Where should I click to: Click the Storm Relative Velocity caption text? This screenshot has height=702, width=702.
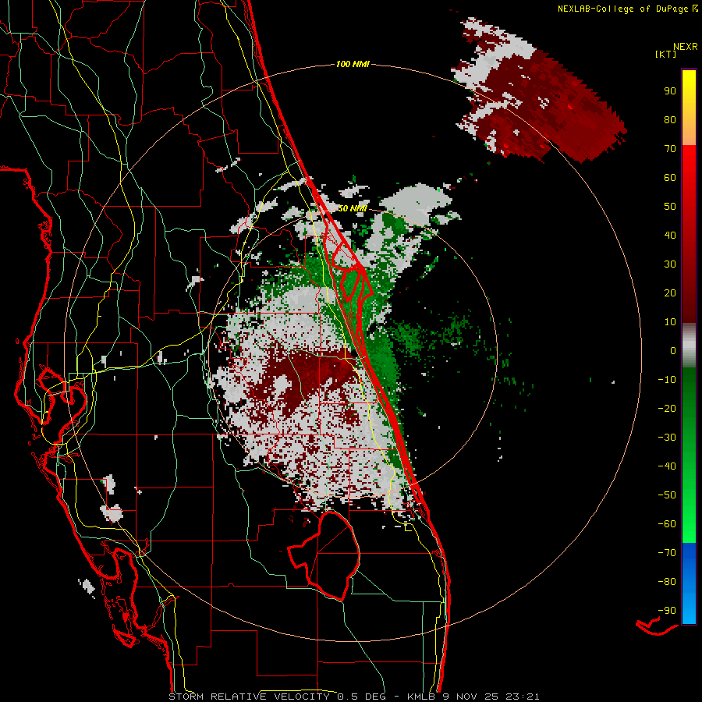pyautogui.click(x=353, y=697)
